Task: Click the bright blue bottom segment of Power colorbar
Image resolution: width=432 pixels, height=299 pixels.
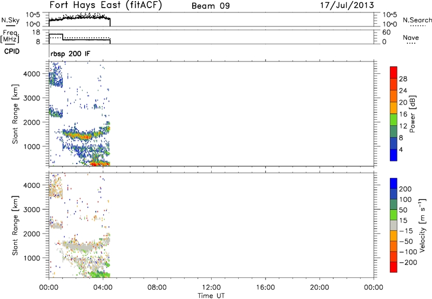Action: (394, 155)
